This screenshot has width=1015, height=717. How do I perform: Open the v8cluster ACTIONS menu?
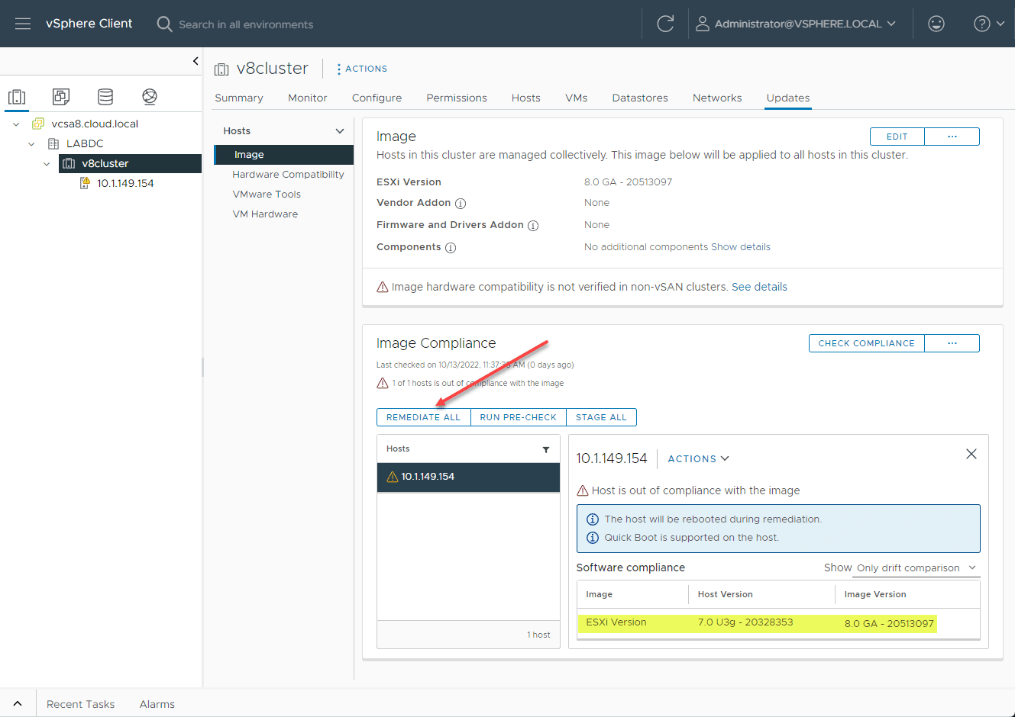(362, 69)
